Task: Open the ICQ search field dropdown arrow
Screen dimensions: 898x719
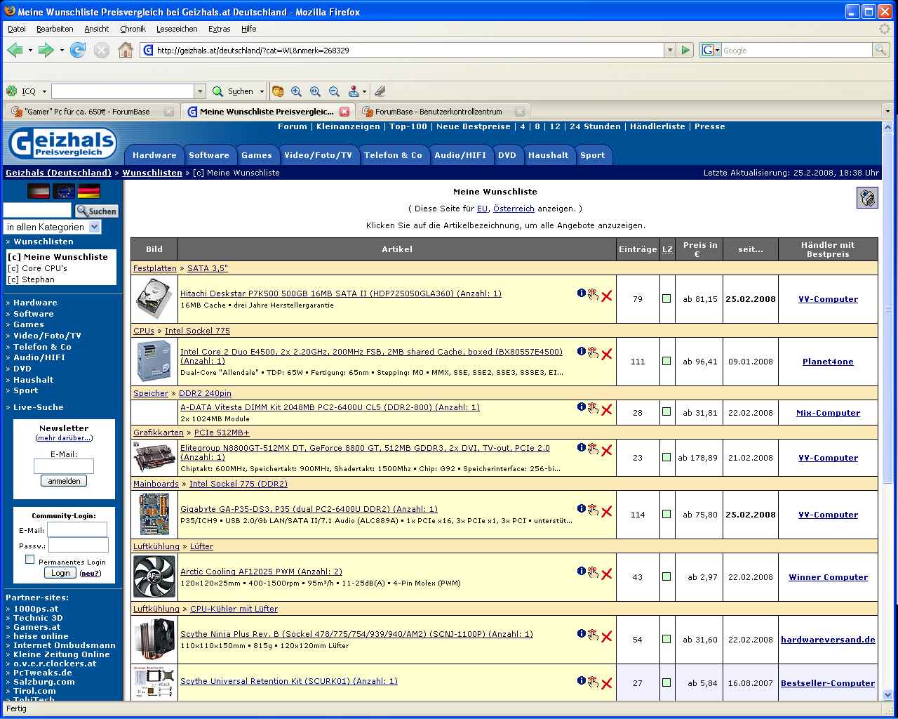Action: pyautogui.click(x=200, y=91)
